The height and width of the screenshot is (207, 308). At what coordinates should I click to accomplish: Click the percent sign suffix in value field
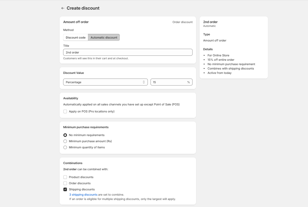(x=188, y=82)
